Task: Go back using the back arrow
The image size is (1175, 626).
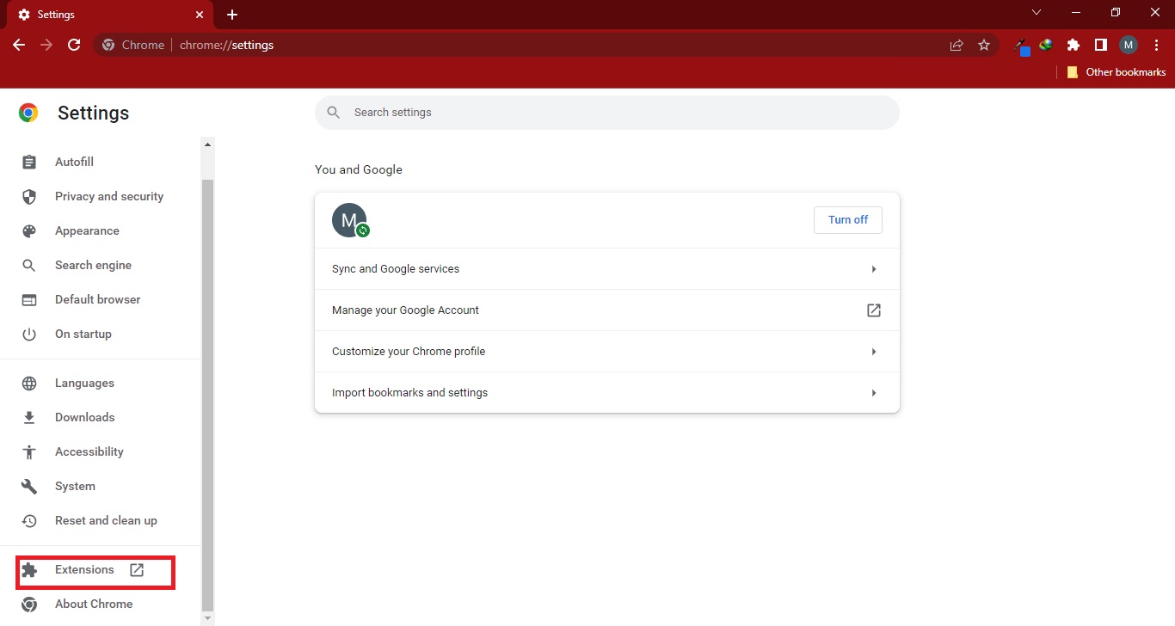Action: pos(19,45)
